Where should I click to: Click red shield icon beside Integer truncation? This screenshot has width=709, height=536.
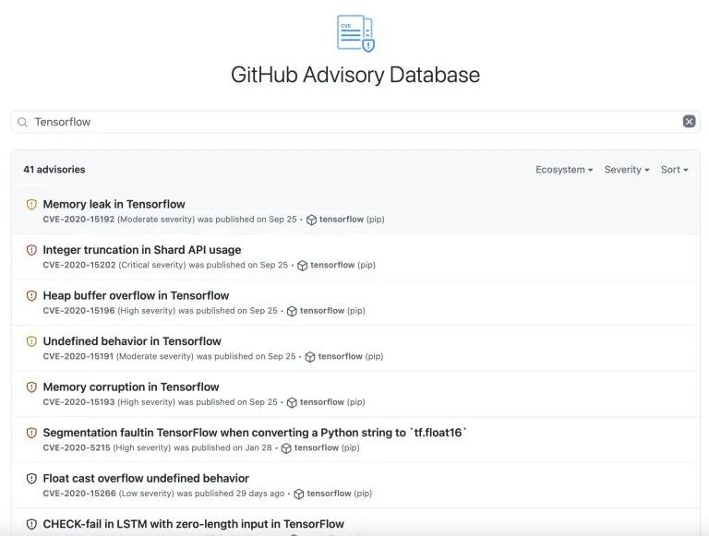[31, 250]
